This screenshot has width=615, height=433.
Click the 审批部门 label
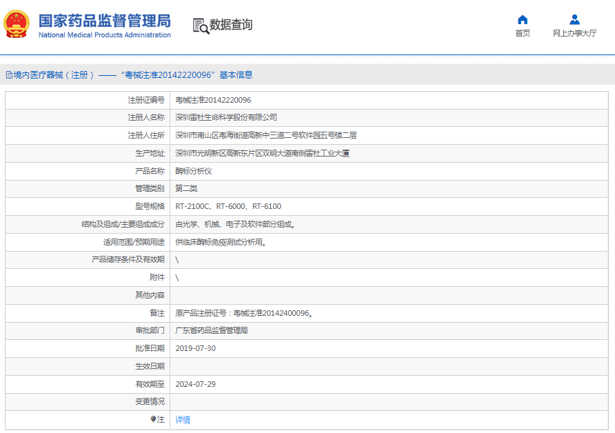tap(150, 330)
